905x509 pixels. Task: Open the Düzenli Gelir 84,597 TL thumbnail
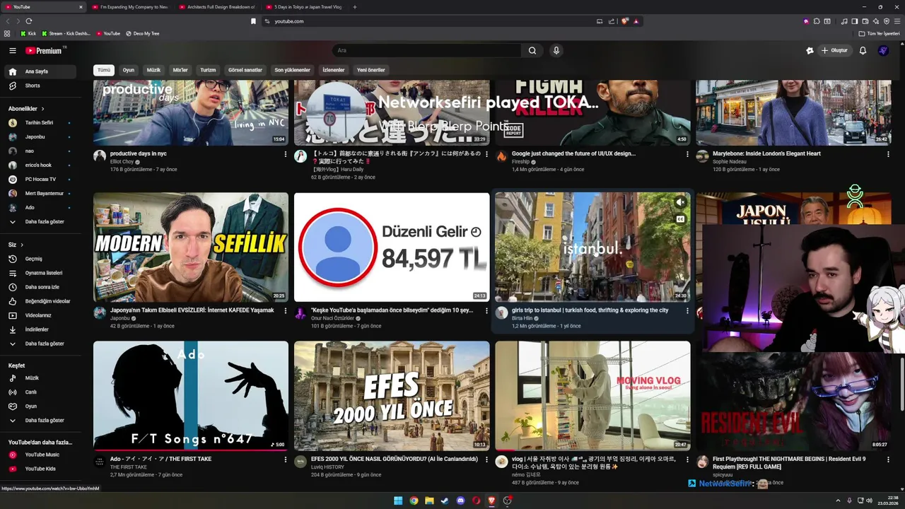point(392,247)
